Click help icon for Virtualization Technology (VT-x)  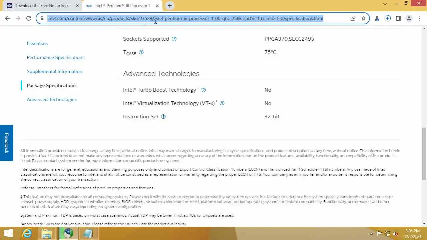tap(222, 103)
